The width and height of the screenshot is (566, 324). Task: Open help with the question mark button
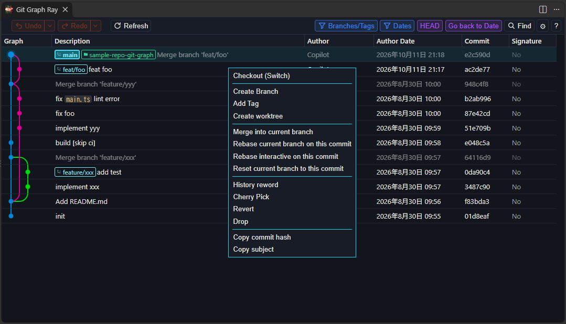556,26
